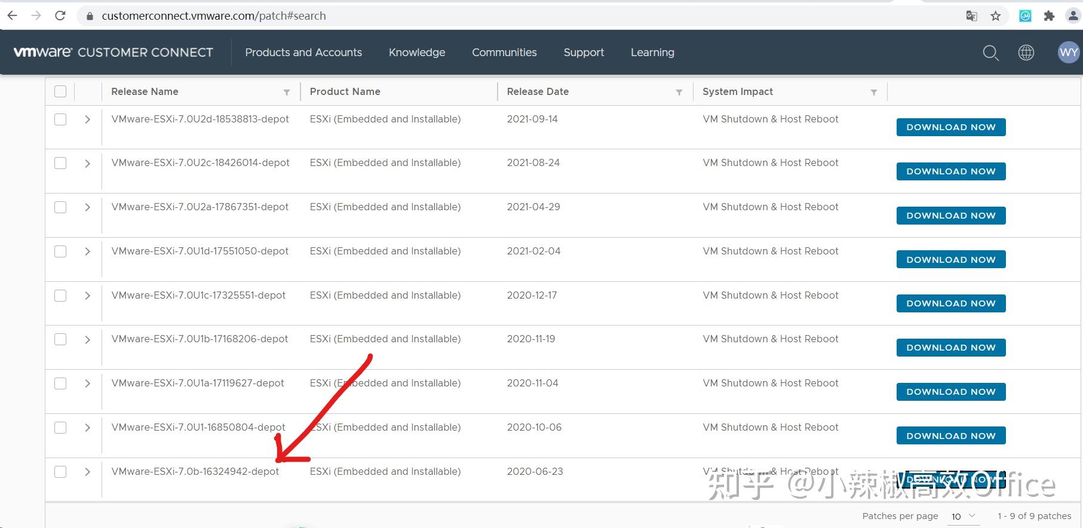Expand the VMware-ESXi-7.0U1-16850804-depot row details
Viewport: 1083px width, 528px height.
[x=87, y=428]
